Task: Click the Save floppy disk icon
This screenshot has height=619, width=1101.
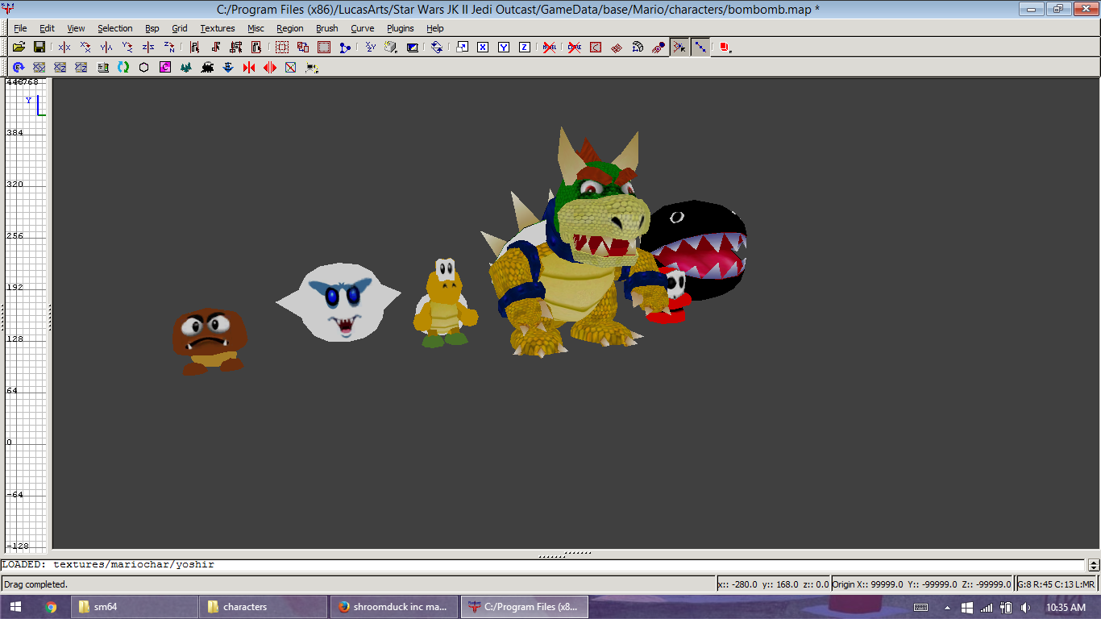Action: [39, 48]
